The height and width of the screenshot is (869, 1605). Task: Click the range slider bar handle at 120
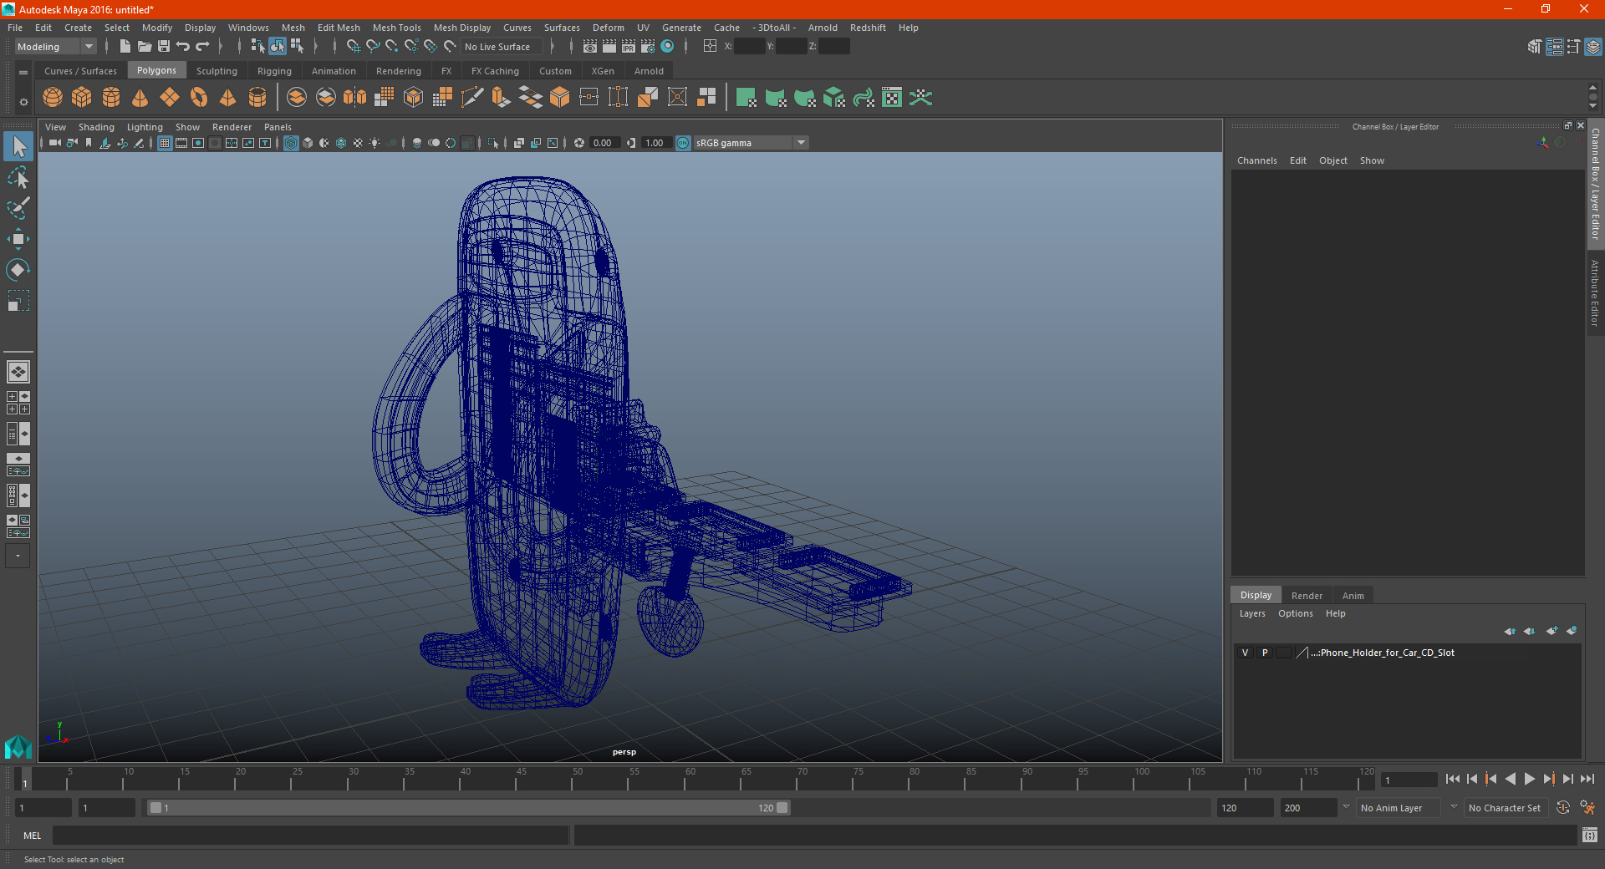[x=782, y=808]
